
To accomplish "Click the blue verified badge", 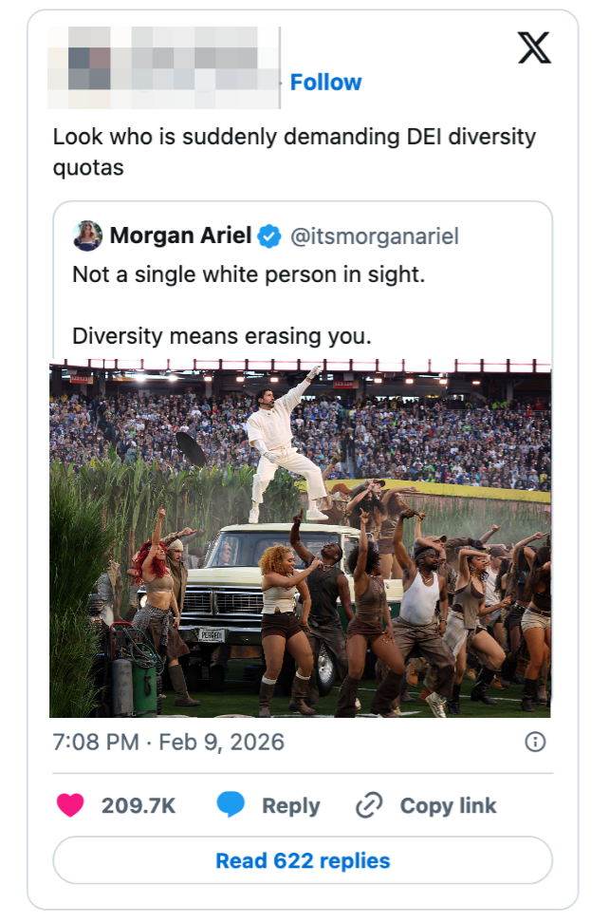I will 269,236.
